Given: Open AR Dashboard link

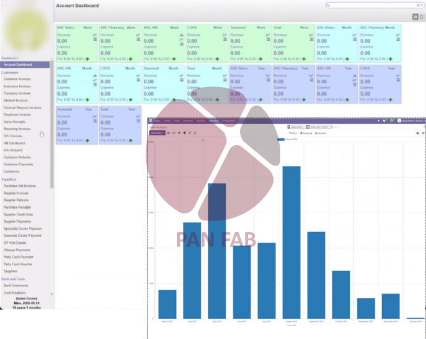Looking at the screenshot, I should tap(14, 143).
